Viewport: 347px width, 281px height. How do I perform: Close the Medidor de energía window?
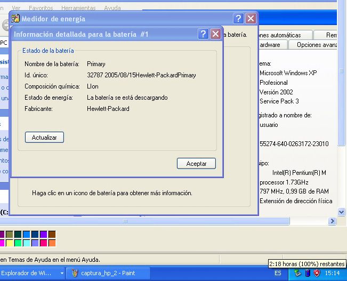pyautogui.click(x=251, y=19)
